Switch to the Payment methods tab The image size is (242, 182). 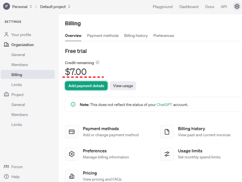pyautogui.click(x=103, y=36)
